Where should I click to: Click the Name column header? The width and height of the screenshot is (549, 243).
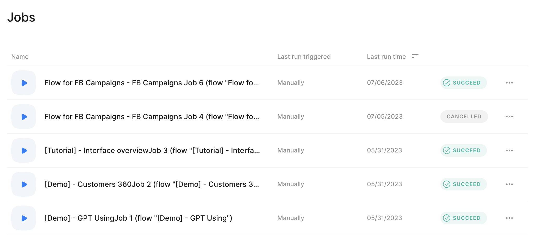(x=20, y=57)
